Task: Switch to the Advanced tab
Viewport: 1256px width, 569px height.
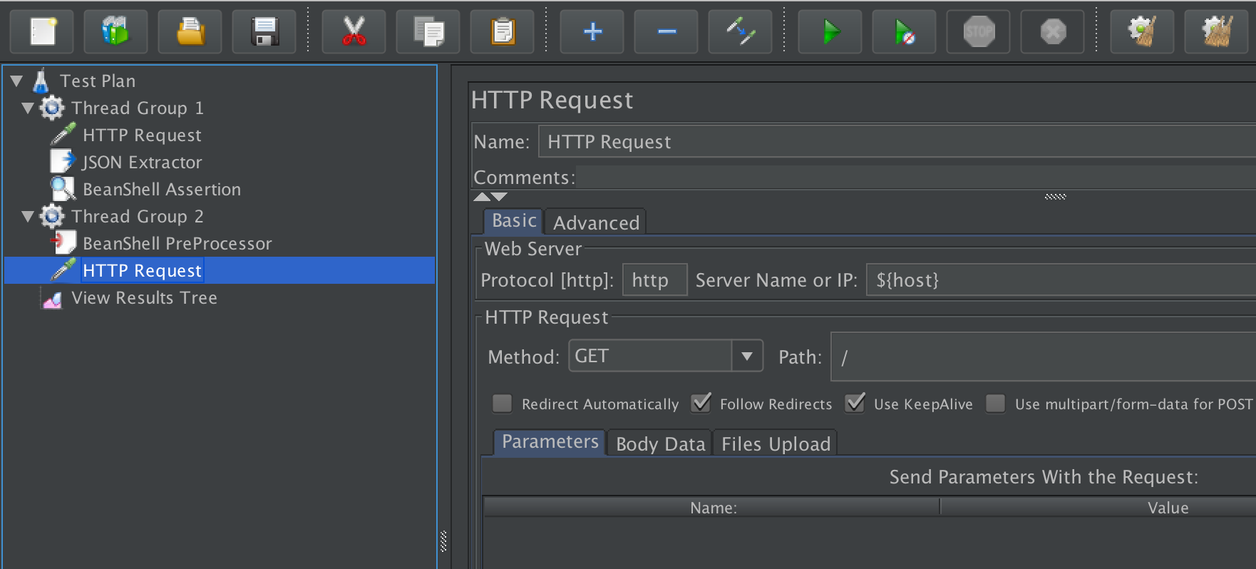Action: pos(596,223)
